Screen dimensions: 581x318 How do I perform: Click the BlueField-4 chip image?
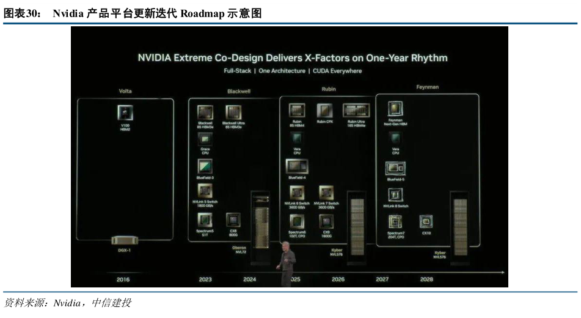(297, 166)
